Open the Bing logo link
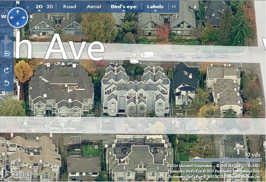Image resolution: width=266 pixels, height=182 pixels. (17, 175)
